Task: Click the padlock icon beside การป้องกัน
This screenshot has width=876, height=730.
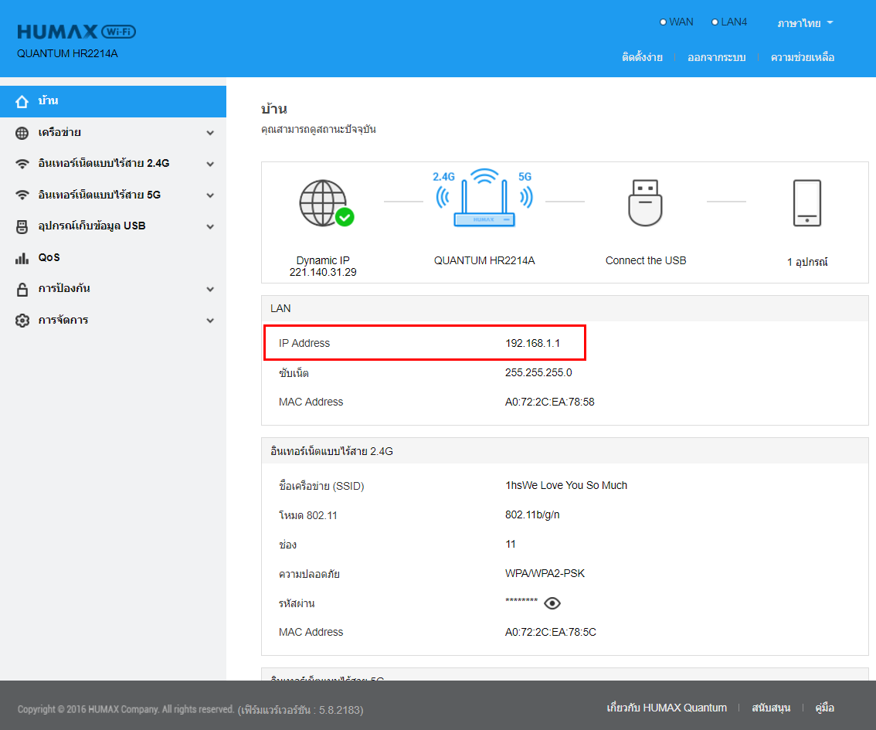Action: point(22,290)
